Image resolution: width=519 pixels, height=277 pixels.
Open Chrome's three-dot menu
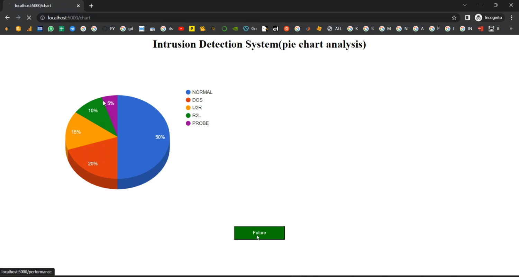click(511, 18)
